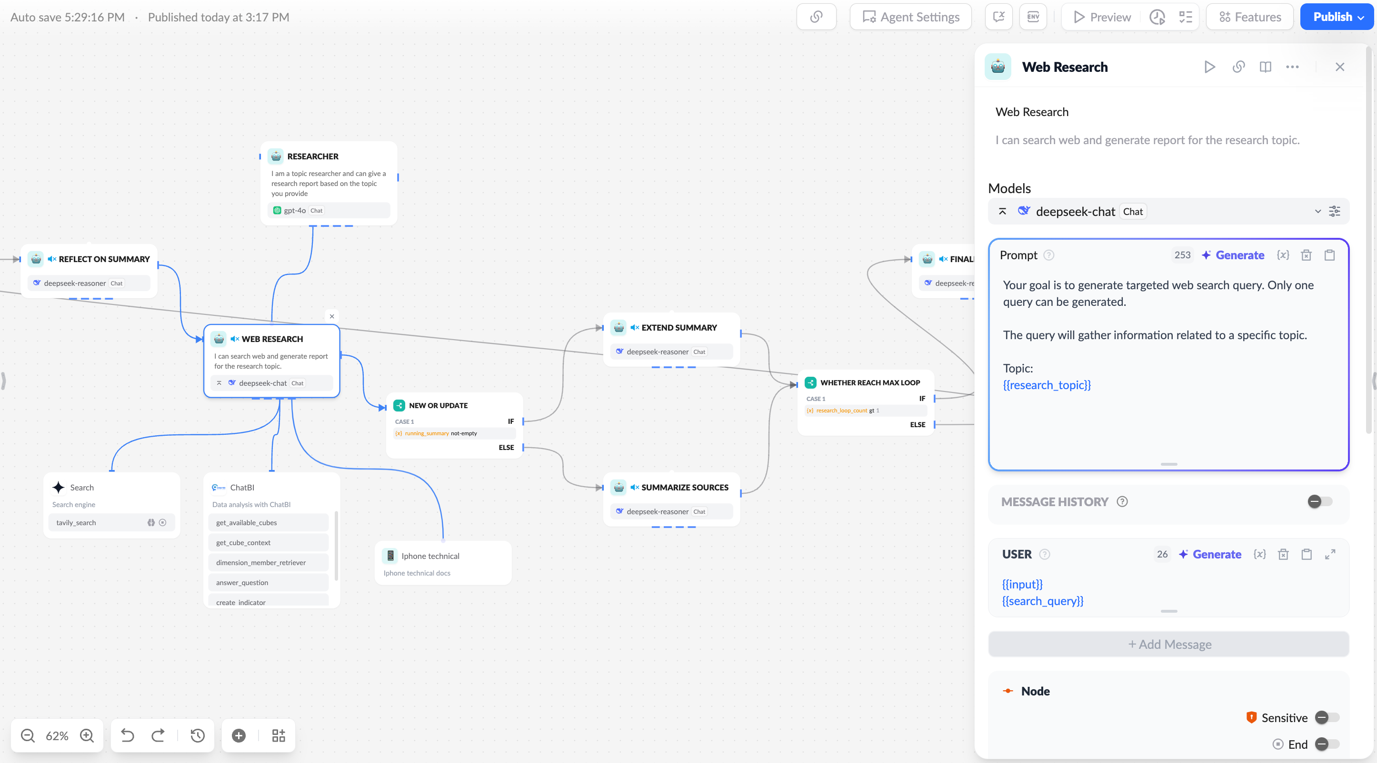
Task: Click answer_question in the ChatBI node
Action: [x=241, y=583]
